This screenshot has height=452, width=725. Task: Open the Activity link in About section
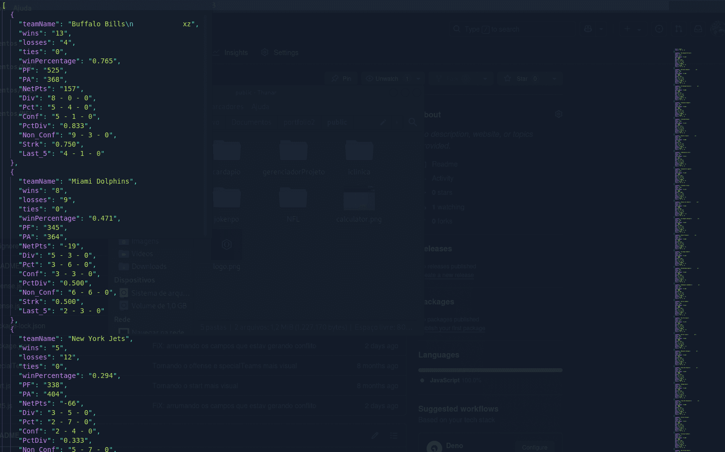(x=443, y=178)
